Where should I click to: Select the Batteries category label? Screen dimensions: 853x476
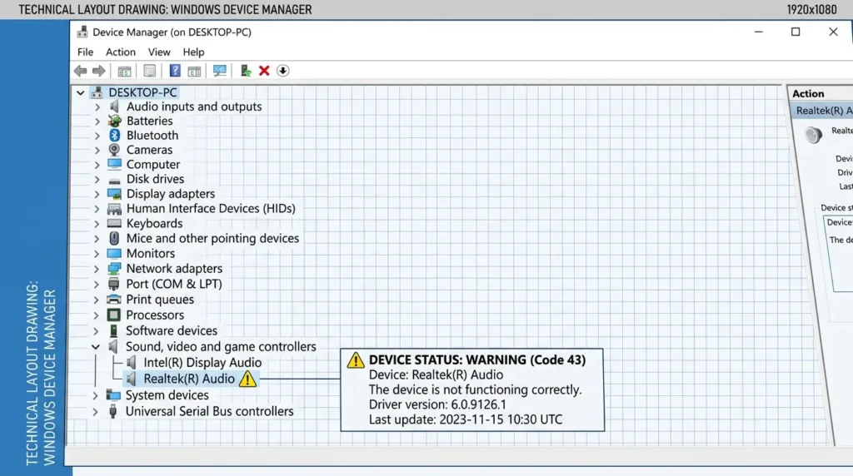click(150, 121)
